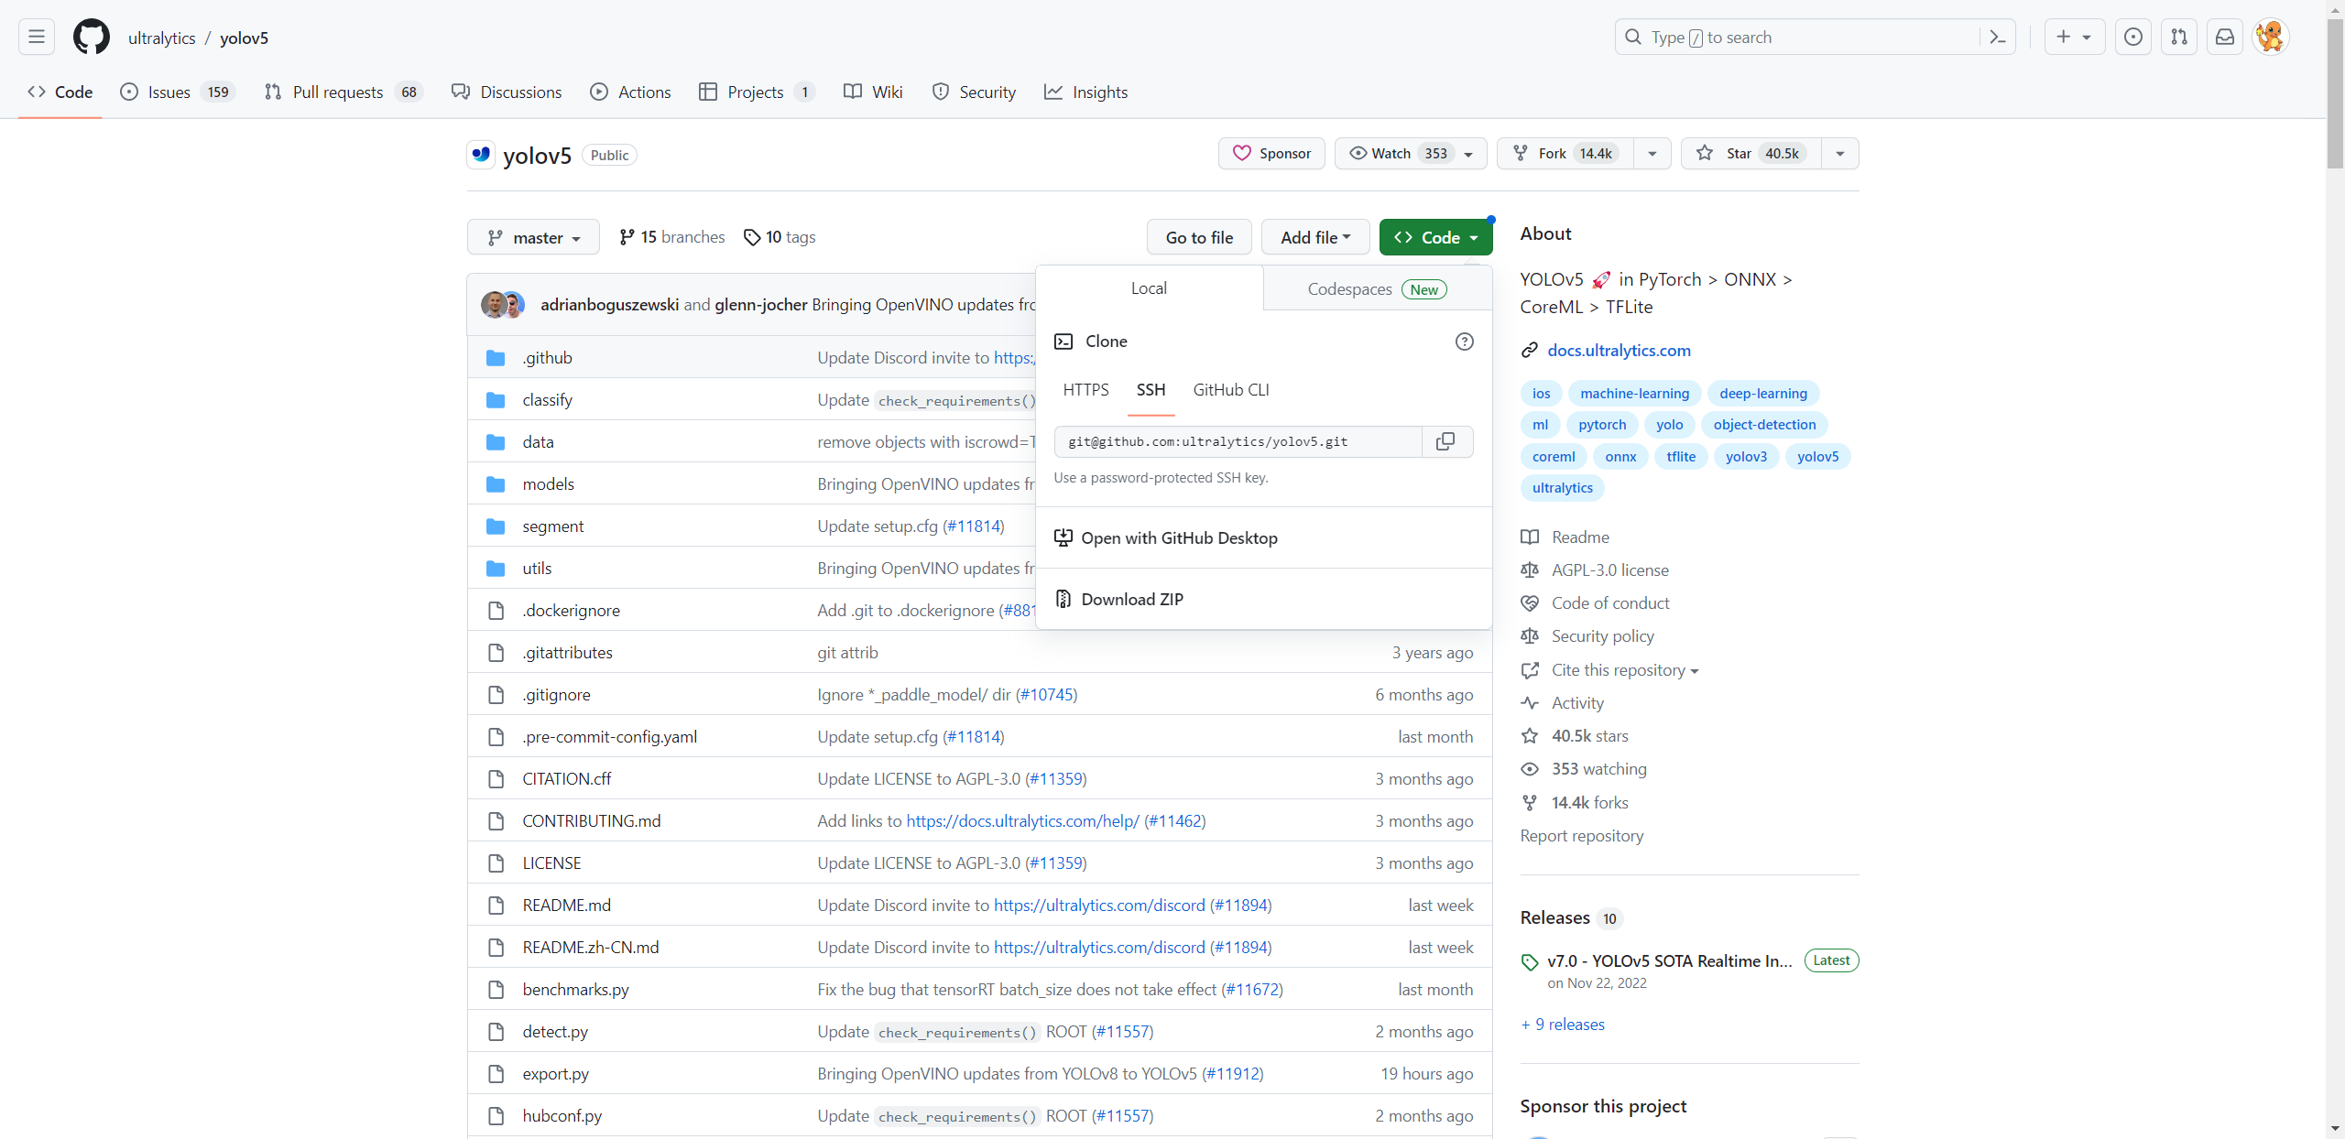The image size is (2345, 1139).
Task: Go to GitHub home via Octocat logo
Action: [x=92, y=38]
